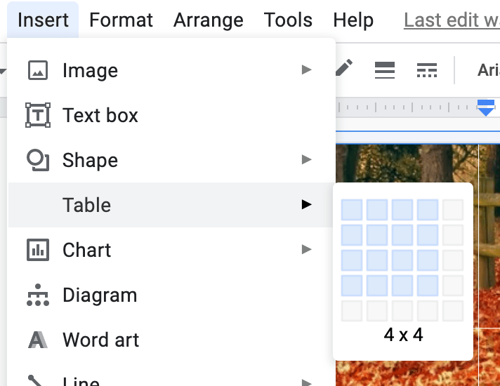
Task: Click the Text box icon
Action: point(37,115)
